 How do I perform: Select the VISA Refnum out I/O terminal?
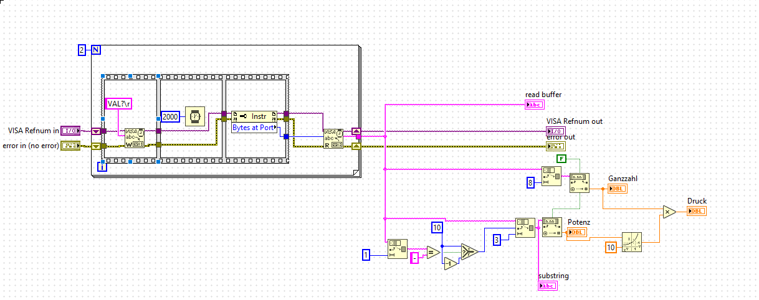pyautogui.click(x=556, y=131)
